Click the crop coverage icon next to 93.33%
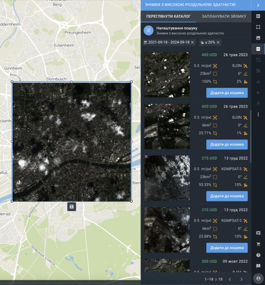 [x=215, y=185]
